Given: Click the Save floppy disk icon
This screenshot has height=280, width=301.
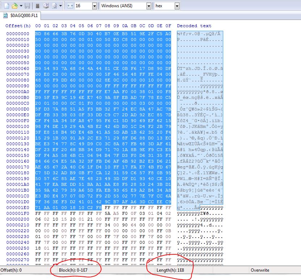Looking at the screenshot, I should [27, 6].
